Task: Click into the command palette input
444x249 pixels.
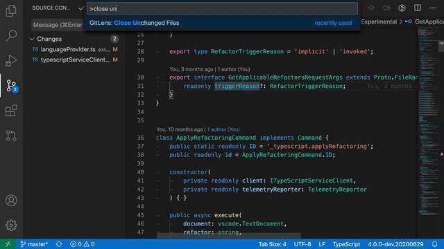Action: click(x=222, y=9)
